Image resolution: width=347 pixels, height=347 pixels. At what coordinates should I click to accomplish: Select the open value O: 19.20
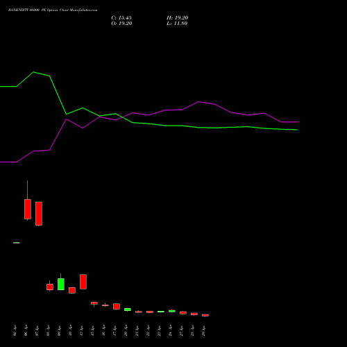point(121,24)
